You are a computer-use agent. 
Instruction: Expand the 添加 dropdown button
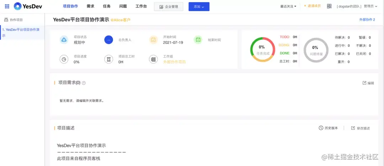coord(199,7)
